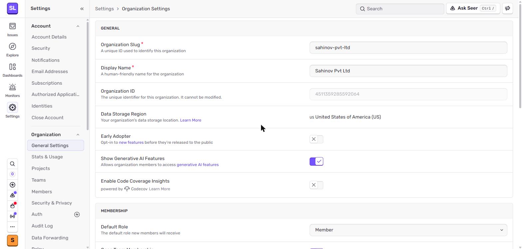Open the Default Role dropdown
The width and height of the screenshot is (522, 249).
point(408,230)
